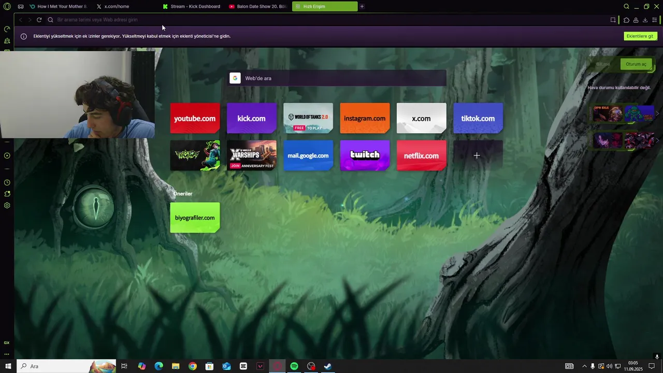Open World of Warships Anniversary tile
Viewport: 663px width, 373px height.
(251, 155)
